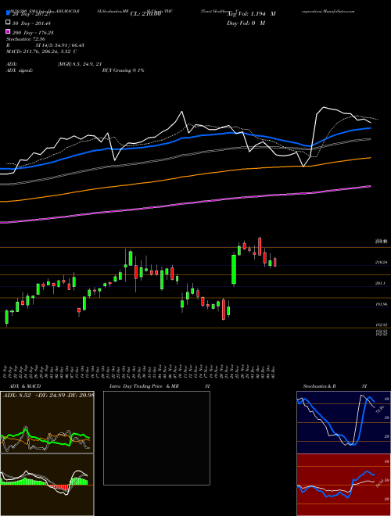The width and height of the screenshot is (391, 516).
Task: Click the 'Day Vol: 0 M' label
Action: tap(246, 23)
